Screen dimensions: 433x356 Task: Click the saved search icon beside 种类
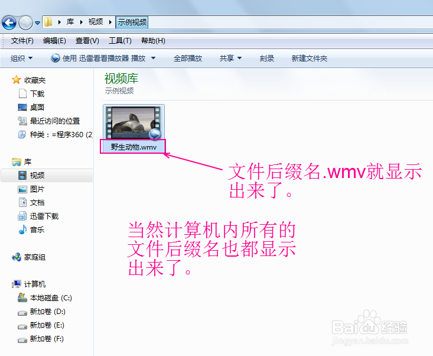[x=22, y=134]
